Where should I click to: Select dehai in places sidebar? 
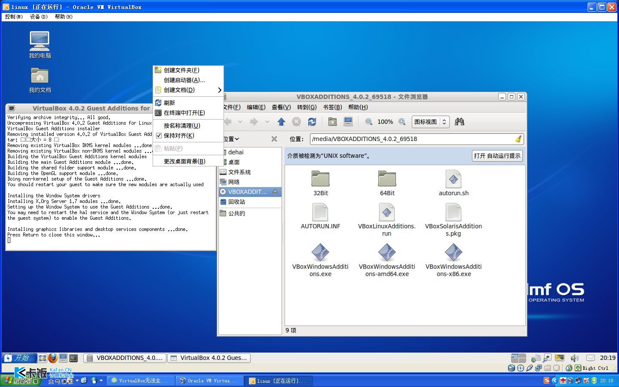pos(250,152)
